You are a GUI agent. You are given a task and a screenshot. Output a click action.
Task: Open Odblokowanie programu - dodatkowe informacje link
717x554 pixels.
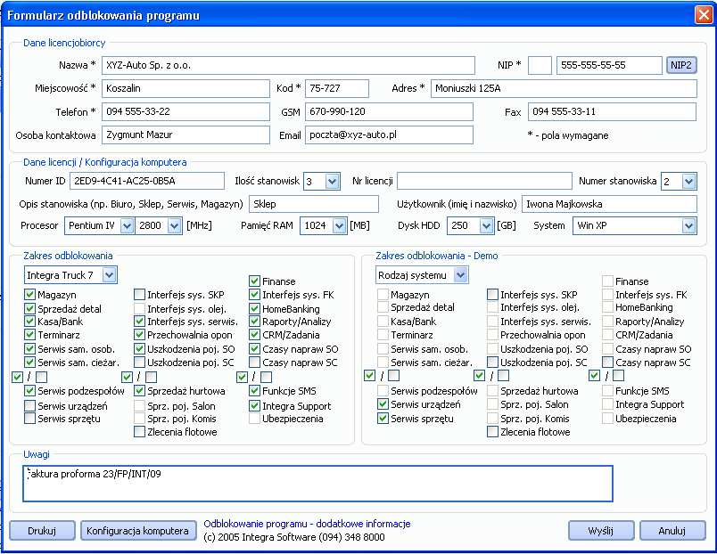click(307, 524)
